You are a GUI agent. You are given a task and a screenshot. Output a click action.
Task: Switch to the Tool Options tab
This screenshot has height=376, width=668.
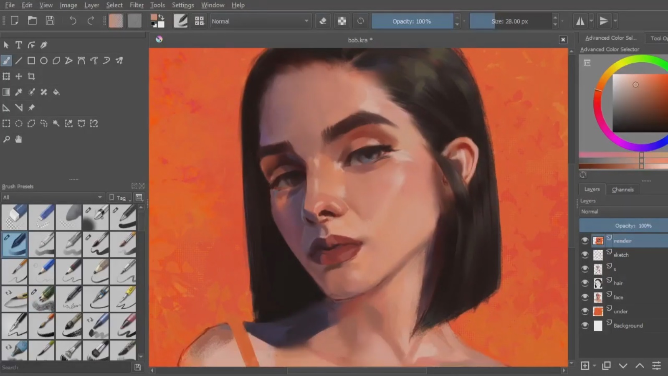658,38
